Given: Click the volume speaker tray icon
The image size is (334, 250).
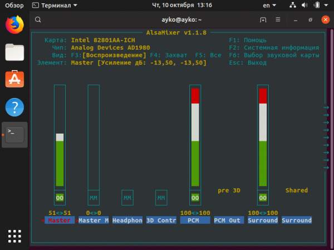Looking at the screenshot, I should pos(304,5).
